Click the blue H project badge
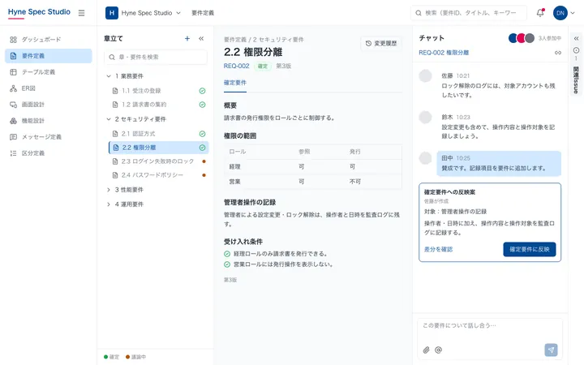584x365 pixels. coord(112,13)
